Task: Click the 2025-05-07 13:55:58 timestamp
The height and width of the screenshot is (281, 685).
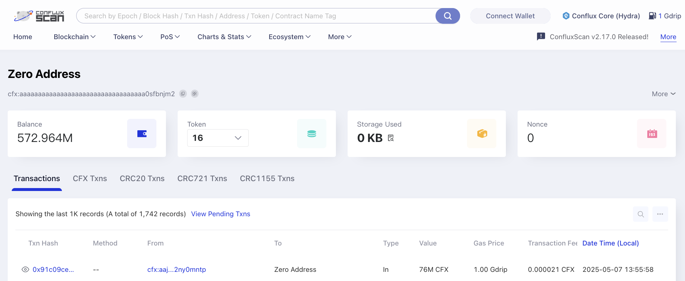Action: [x=618, y=270]
